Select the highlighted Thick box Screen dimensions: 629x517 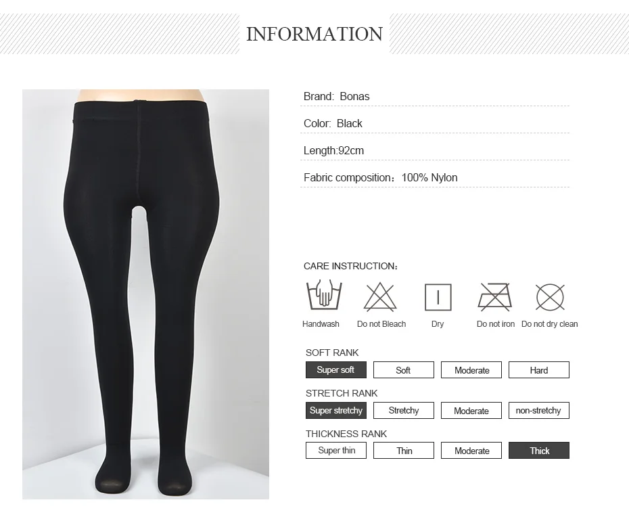pyautogui.click(x=539, y=451)
